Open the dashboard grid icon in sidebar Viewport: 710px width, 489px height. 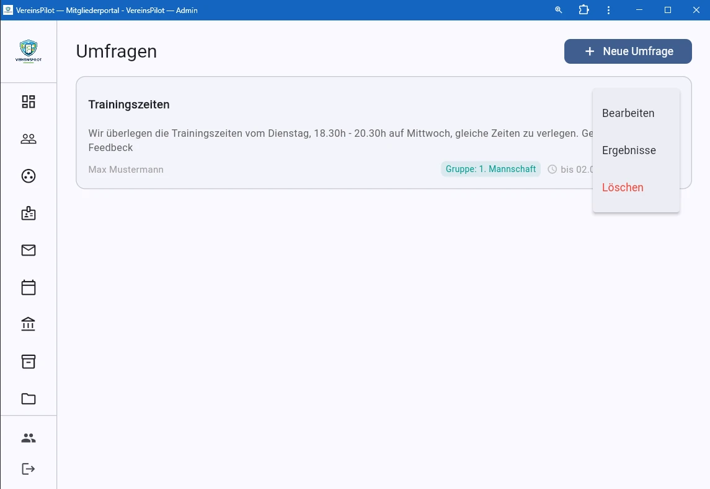(28, 101)
